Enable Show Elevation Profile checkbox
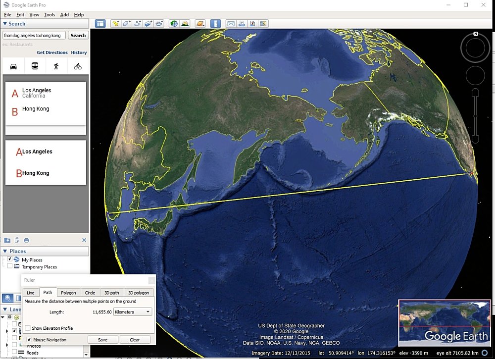The image size is (495, 359). [x=28, y=328]
